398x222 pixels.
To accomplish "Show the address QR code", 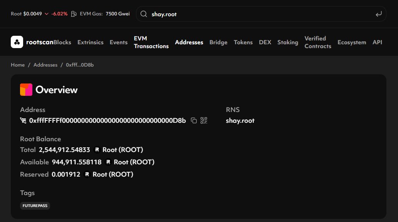I will (204, 121).
